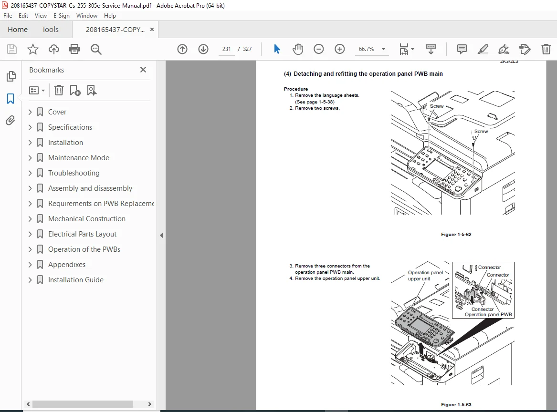Open bookmark options menu dropdown
Viewport: 557px width, 412px height.
point(37,91)
